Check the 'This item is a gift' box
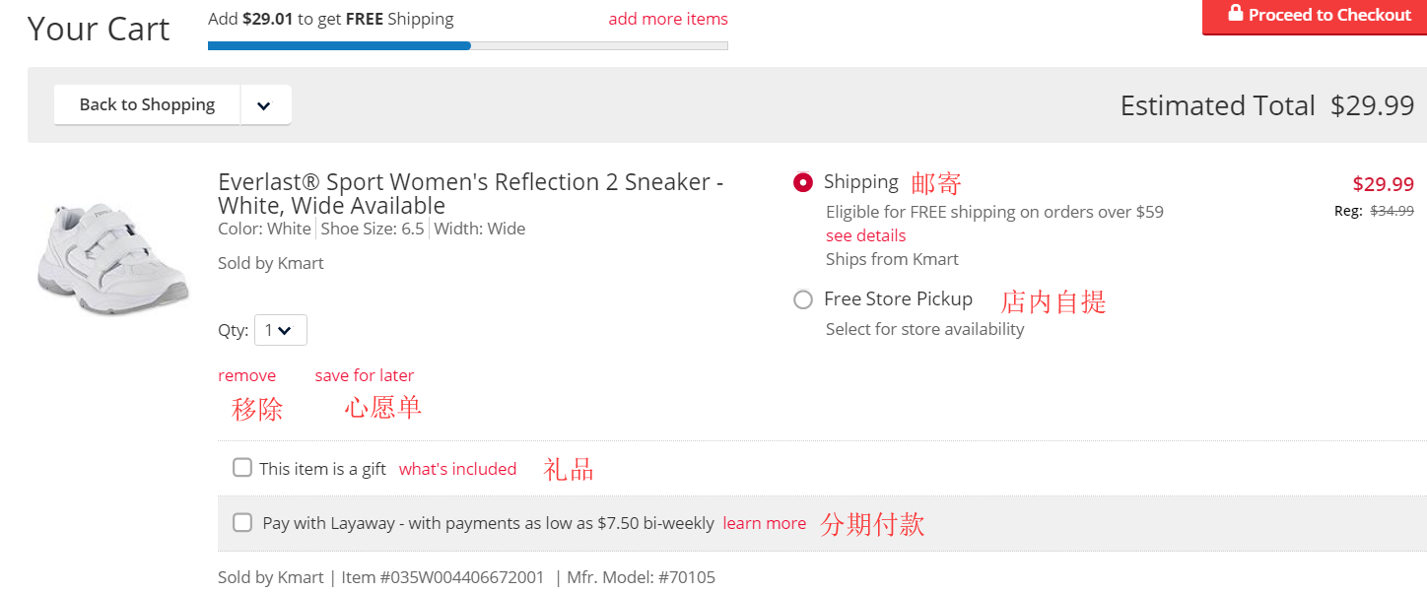1427x593 pixels. (242, 468)
